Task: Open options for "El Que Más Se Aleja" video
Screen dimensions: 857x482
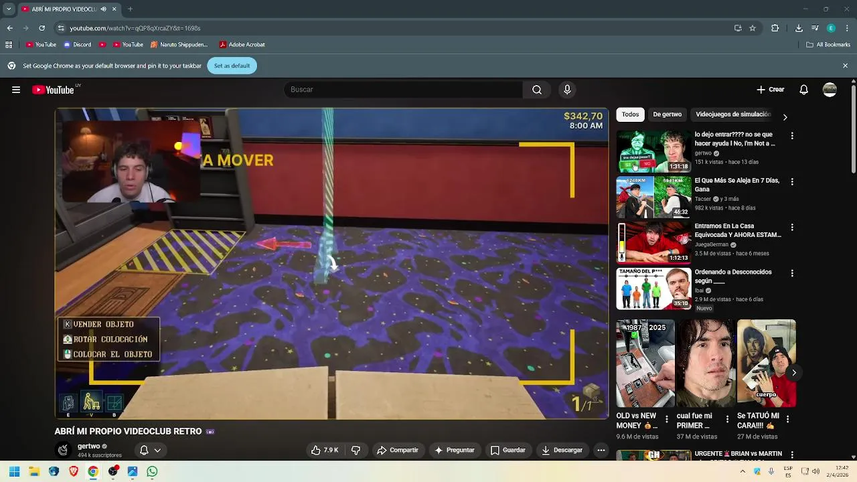Action: 792,181
